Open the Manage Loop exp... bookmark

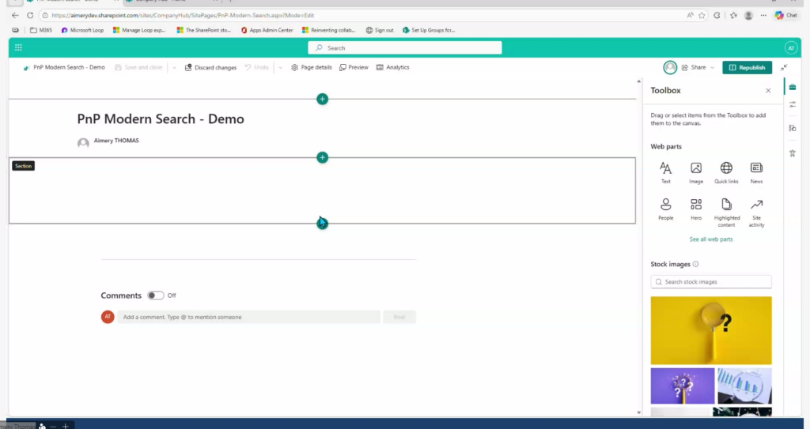139,30
